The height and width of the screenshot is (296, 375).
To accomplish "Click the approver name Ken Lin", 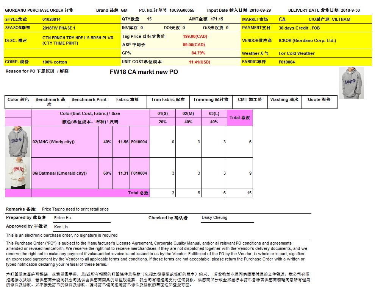I will [61, 227].
